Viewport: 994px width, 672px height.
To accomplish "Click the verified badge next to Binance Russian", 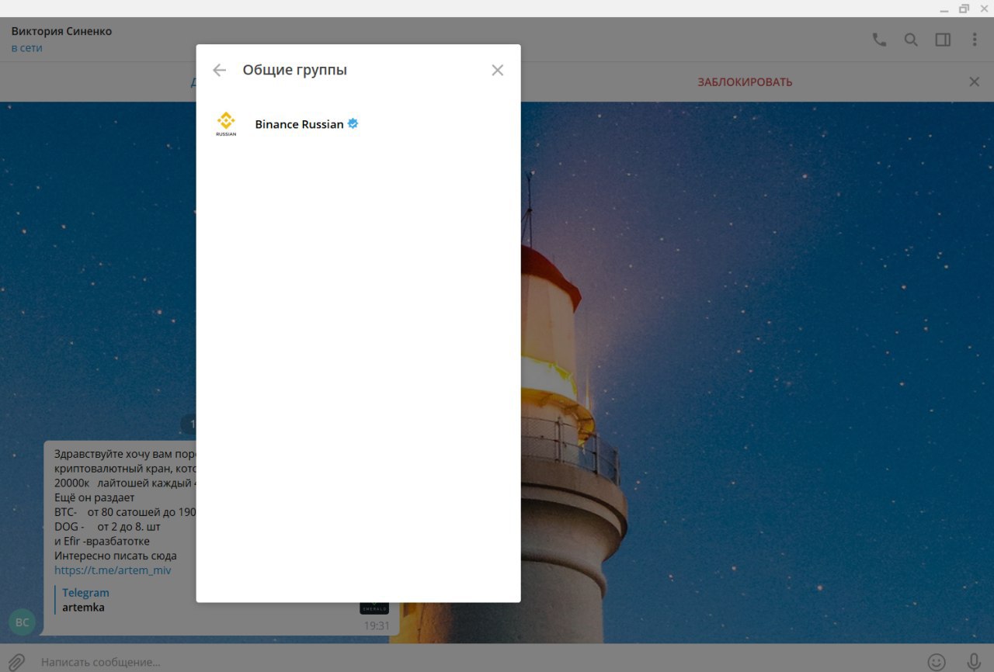I will click(x=353, y=123).
